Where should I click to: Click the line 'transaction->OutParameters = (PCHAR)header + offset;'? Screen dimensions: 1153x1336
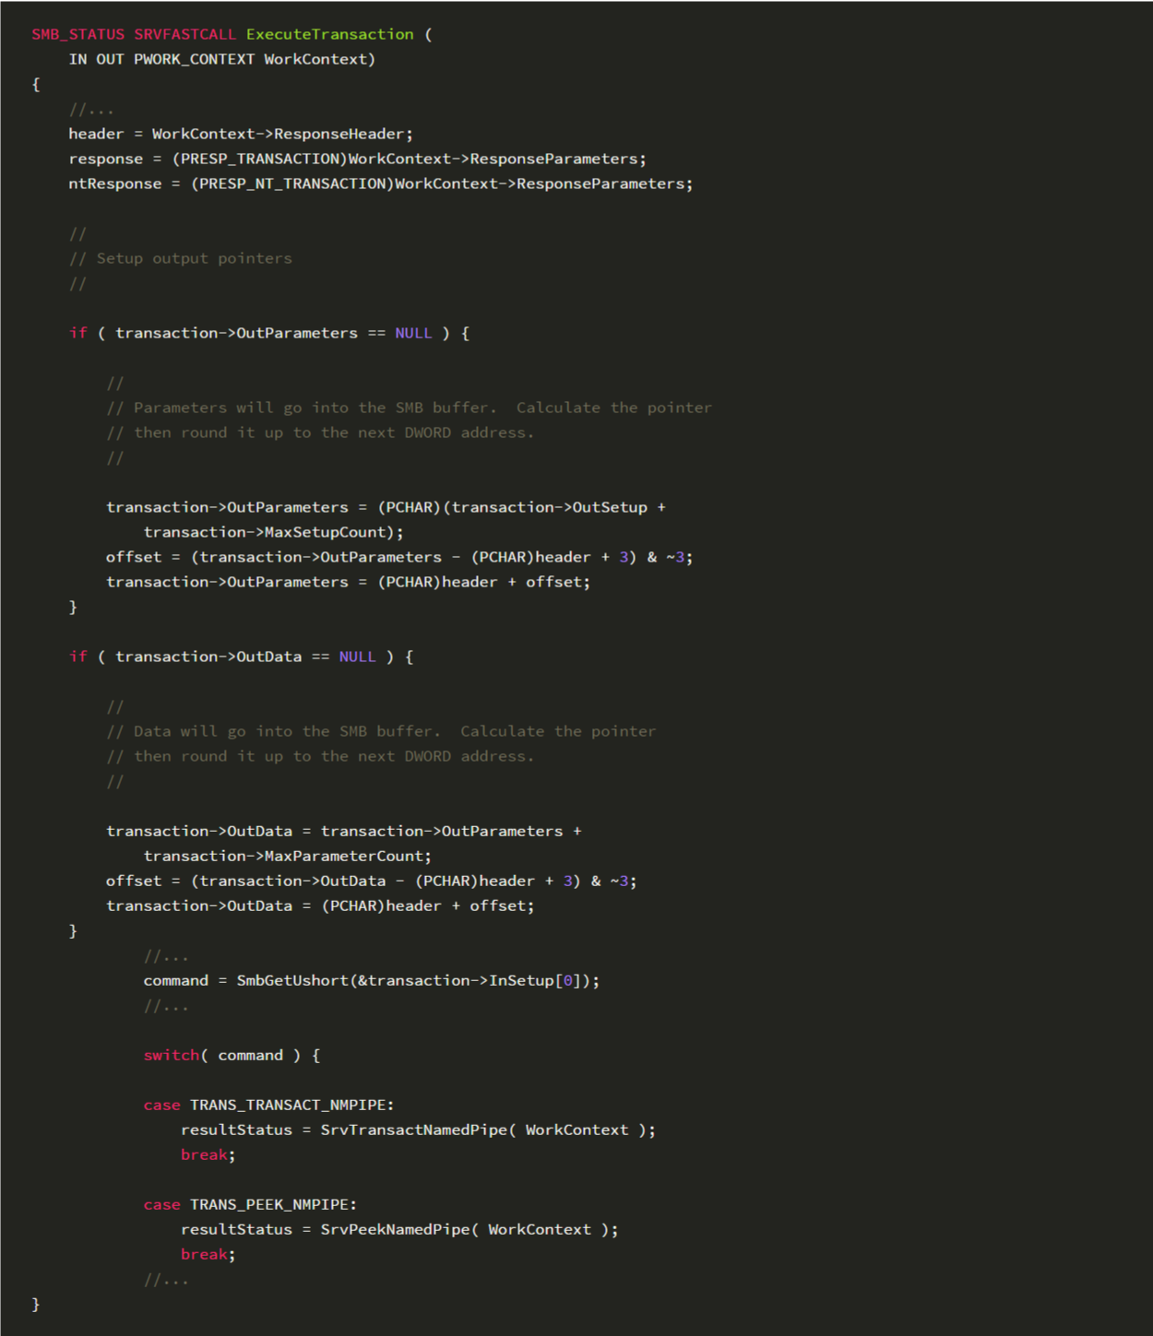click(348, 582)
